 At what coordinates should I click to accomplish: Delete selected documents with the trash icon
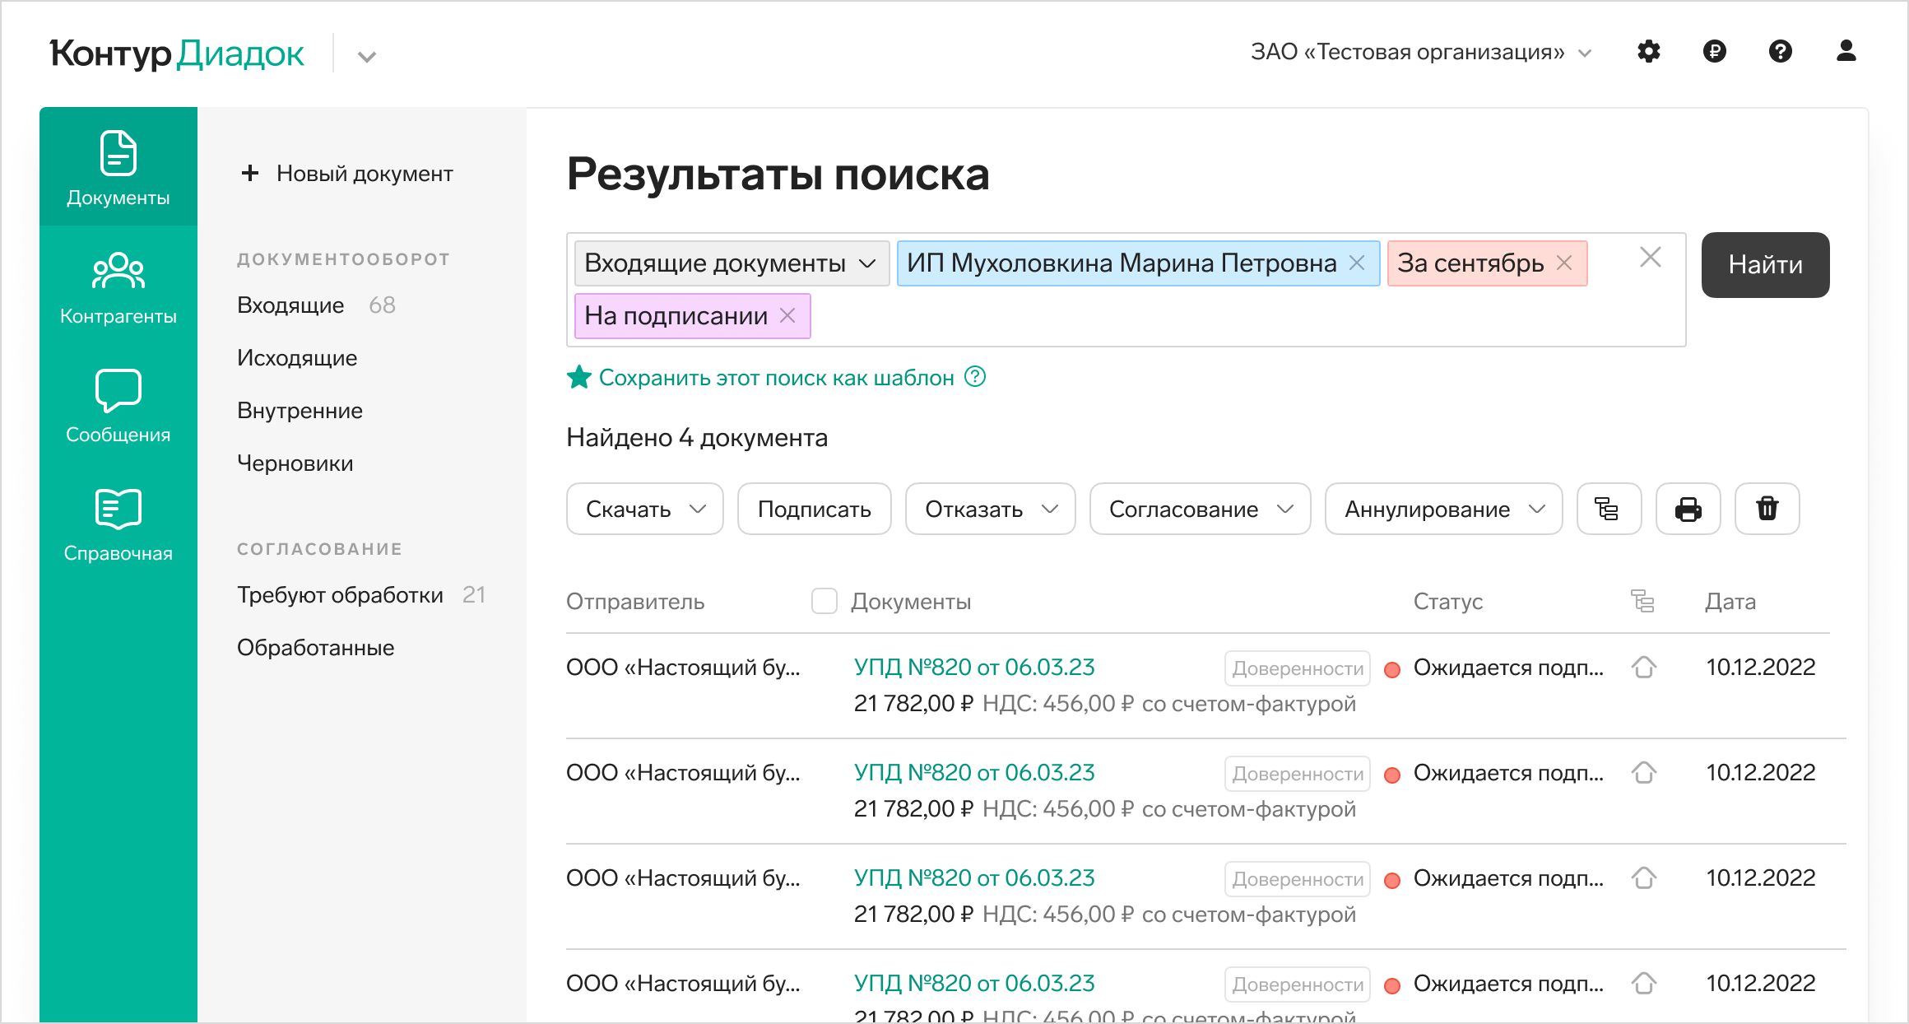coord(1767,509)
